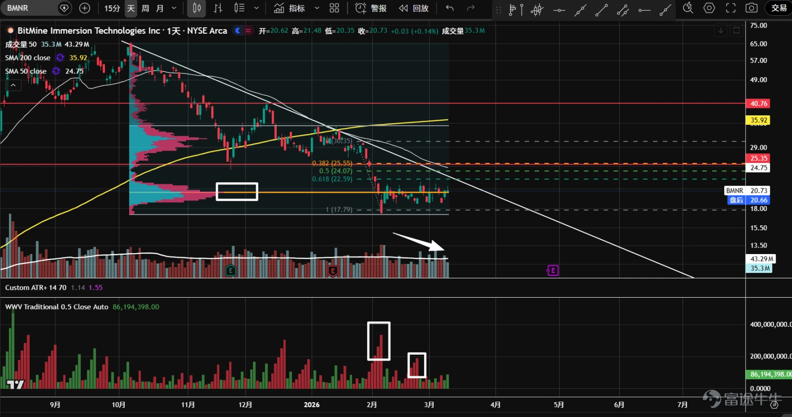The height and width of the screenshot is (417, 792).
Task: Expand the indicator favorites dropdown
Action: (x=317, y=8)
